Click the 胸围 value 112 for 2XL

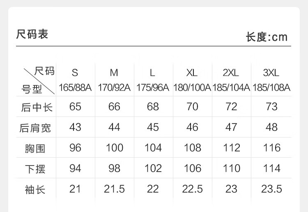(231, 148)
